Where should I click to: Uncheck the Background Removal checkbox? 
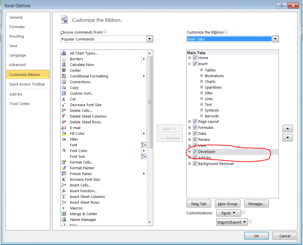point(195,164)
